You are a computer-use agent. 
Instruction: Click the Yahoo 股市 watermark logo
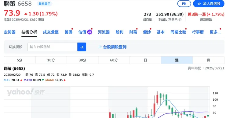coord(26,92)
